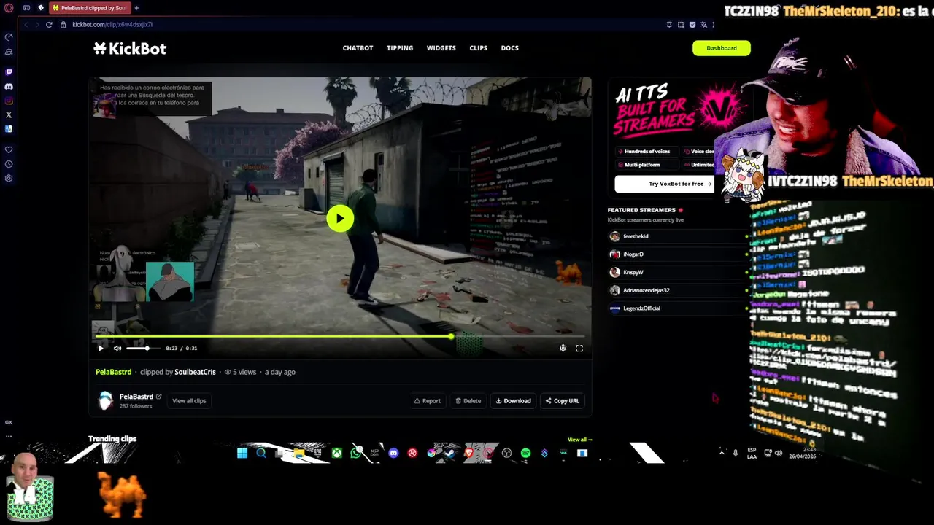Open PelaBastrd green channel link
Screen dimensions: 934x525
pyautogui.click(x=113, y=372)
